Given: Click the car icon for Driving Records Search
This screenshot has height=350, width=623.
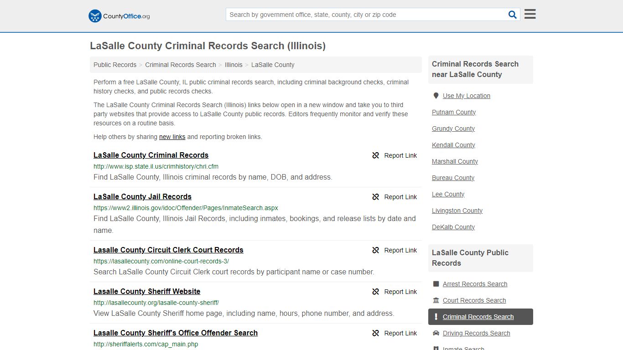Looking at the screenshot, I should click(436, 333).
